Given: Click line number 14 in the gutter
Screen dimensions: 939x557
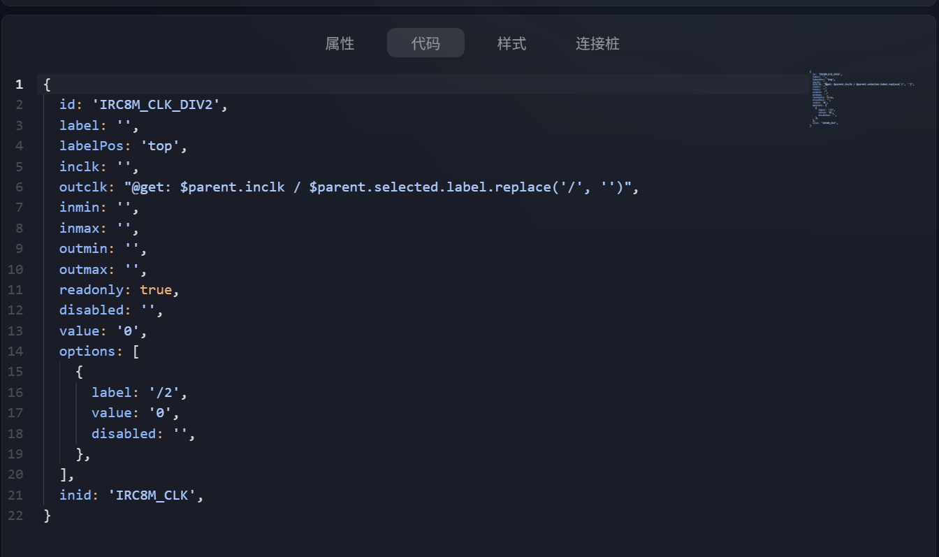Looking at the screenshot, I should pos(15,351).
